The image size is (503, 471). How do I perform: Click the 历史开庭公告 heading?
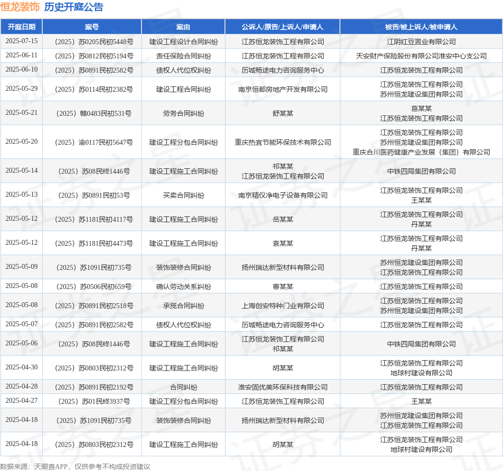tap(74, 7)
